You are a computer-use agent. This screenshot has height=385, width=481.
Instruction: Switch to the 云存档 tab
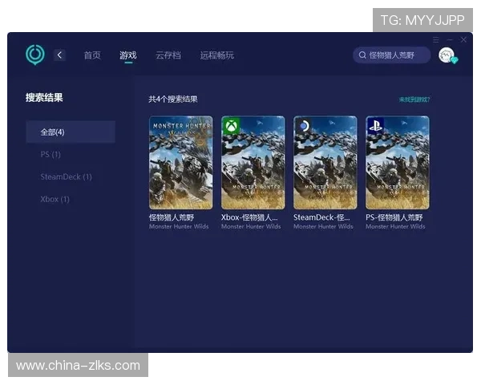coord(168,55)
